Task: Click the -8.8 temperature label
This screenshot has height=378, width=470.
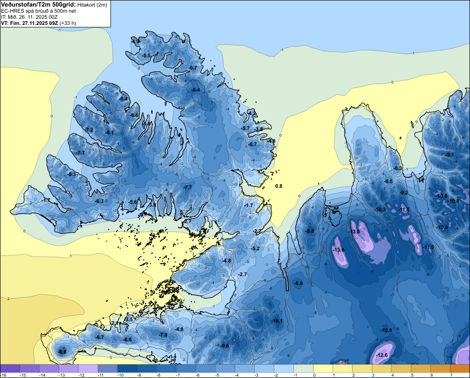Action: 63,352
